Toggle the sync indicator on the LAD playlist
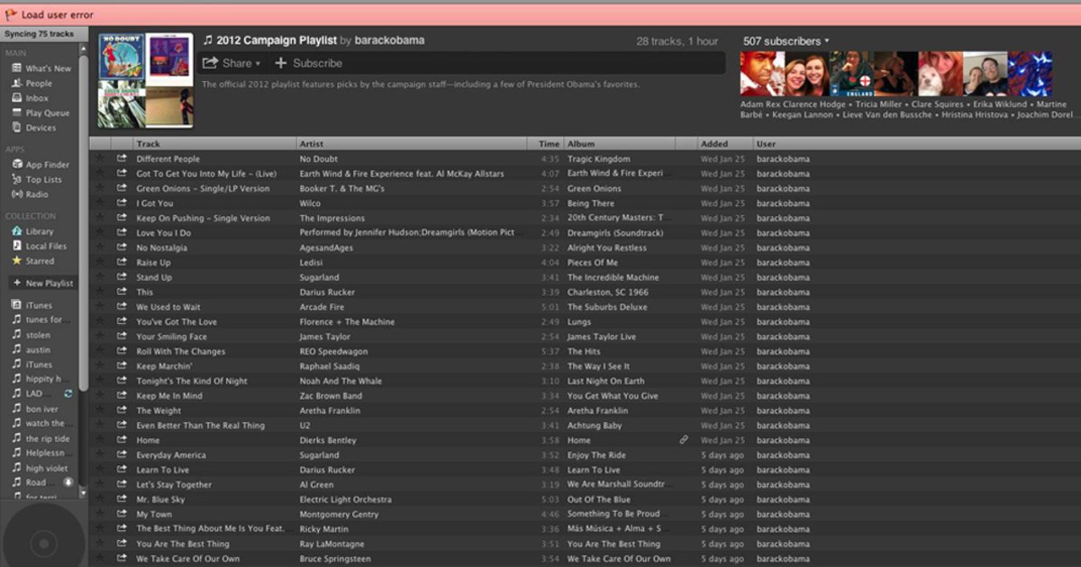 coord(68,393)
